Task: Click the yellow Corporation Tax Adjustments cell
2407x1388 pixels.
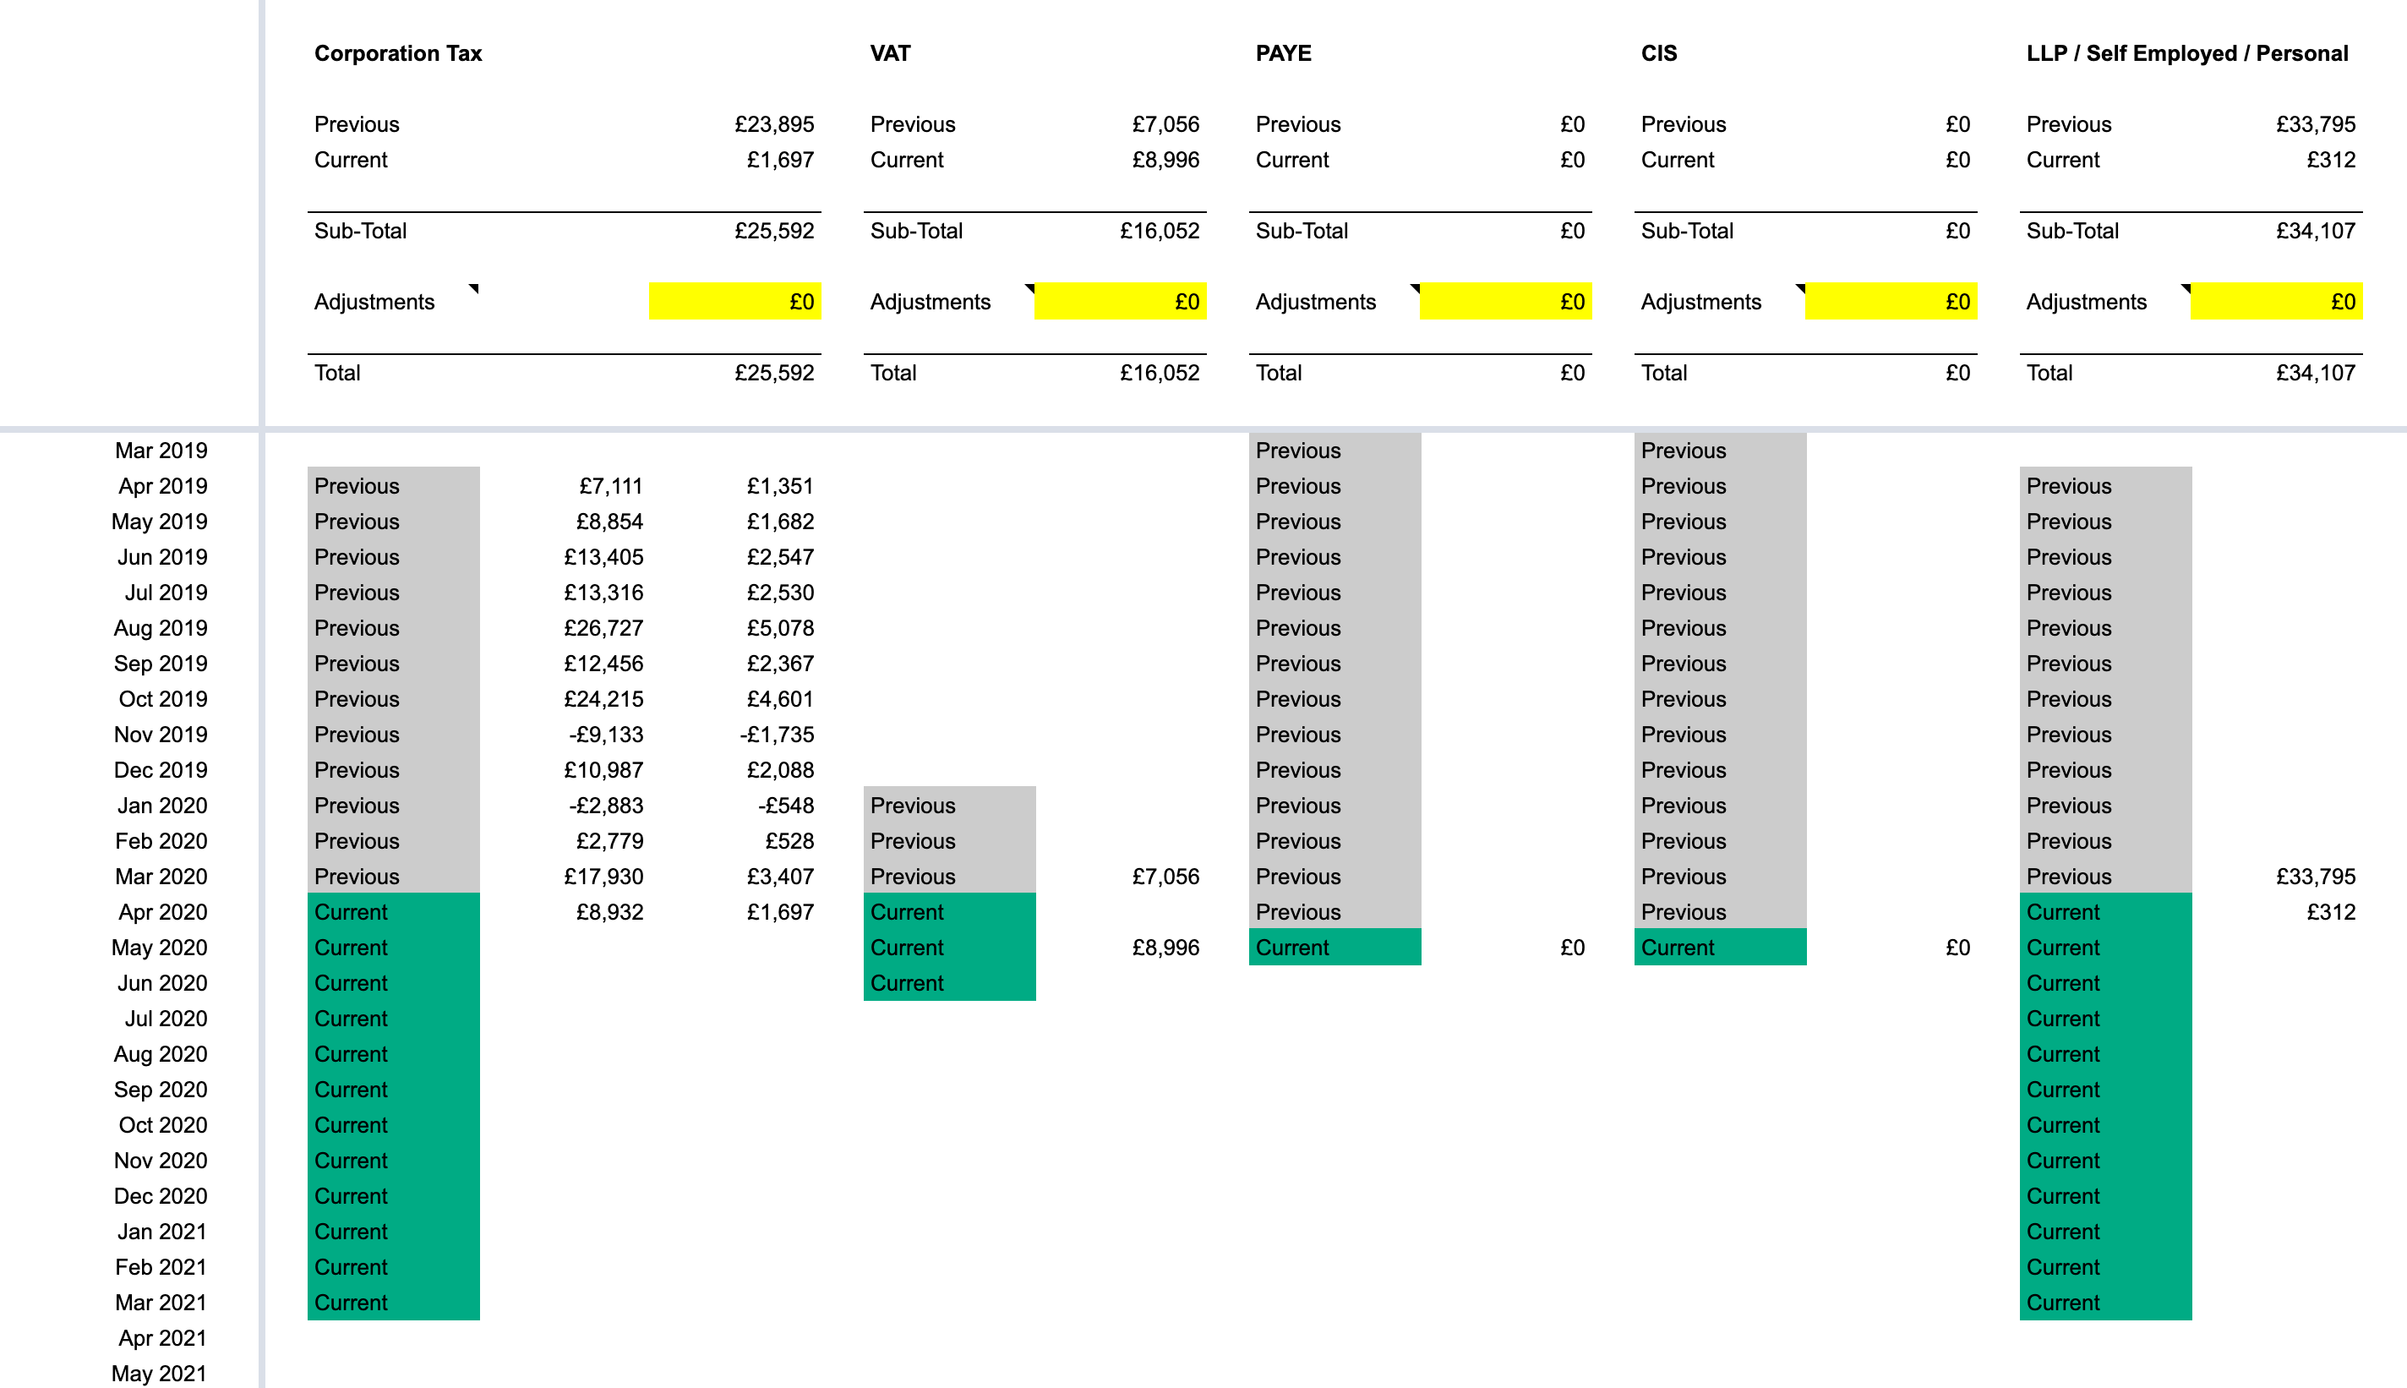Action: pyautogui.click(x=734, y=301)
